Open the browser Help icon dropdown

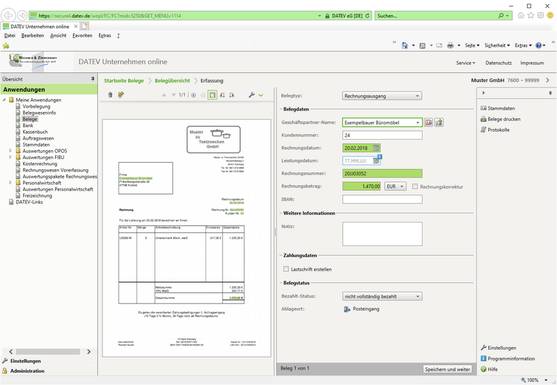540,45
